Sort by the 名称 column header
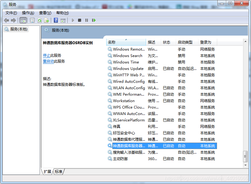Image resolution: width=251 pixels, height=184 pixels. pyautogui.click(x=126, y=42)
